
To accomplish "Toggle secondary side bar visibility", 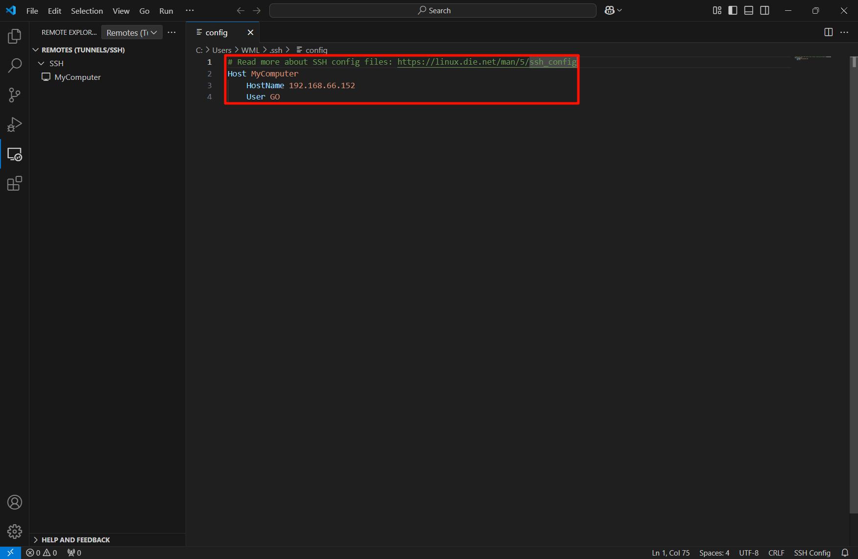I will 764,11.
